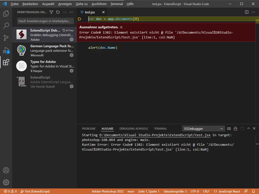Screen dimensions: 259x194
Task: Dismiss the exception widget with its X
Action: pos(121,27)
